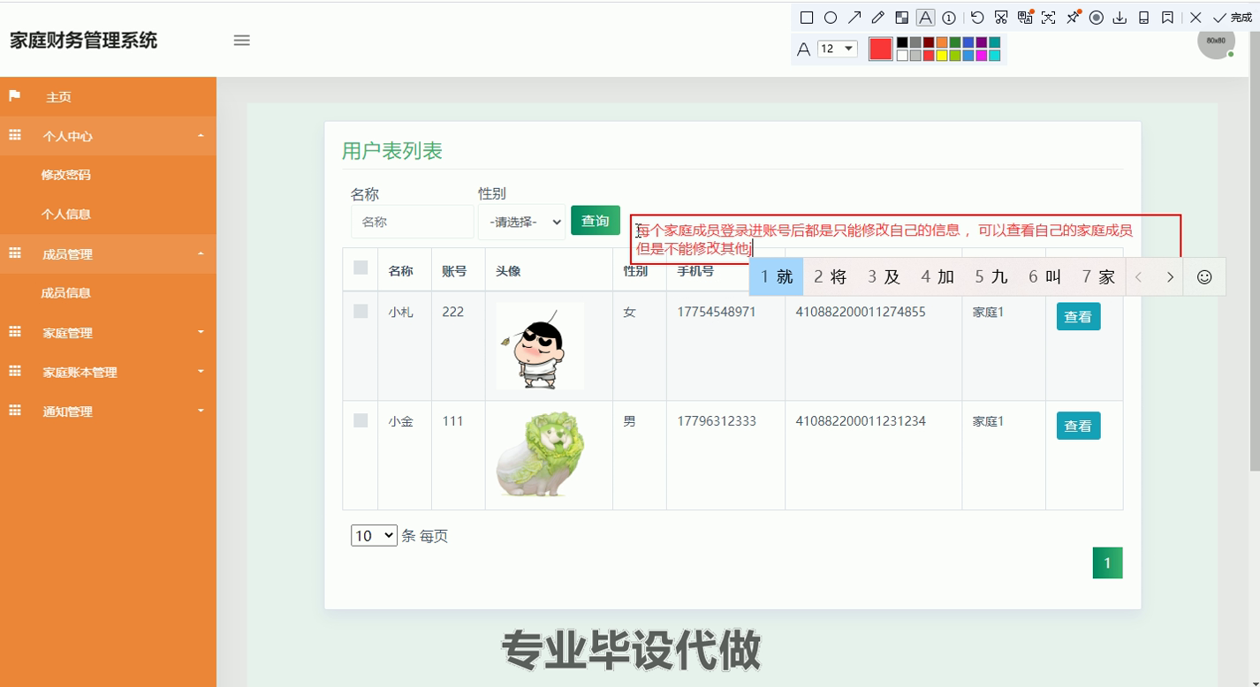Click 查看 for user 小金
The height and width of the screenshot is (687, 1260).
1078,426
